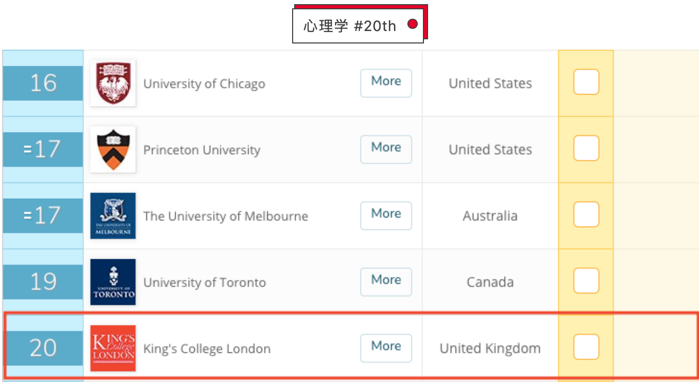Click the University of Chicago crest logo
This screenshot has height=385, width=699.
click(113, 83)
